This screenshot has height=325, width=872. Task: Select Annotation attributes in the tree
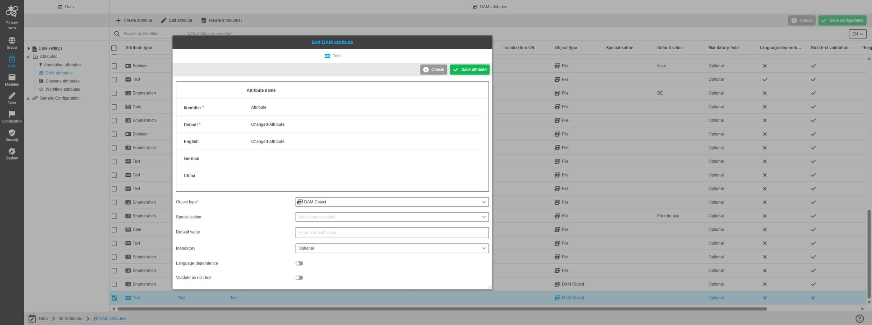(x=62, y=65)
